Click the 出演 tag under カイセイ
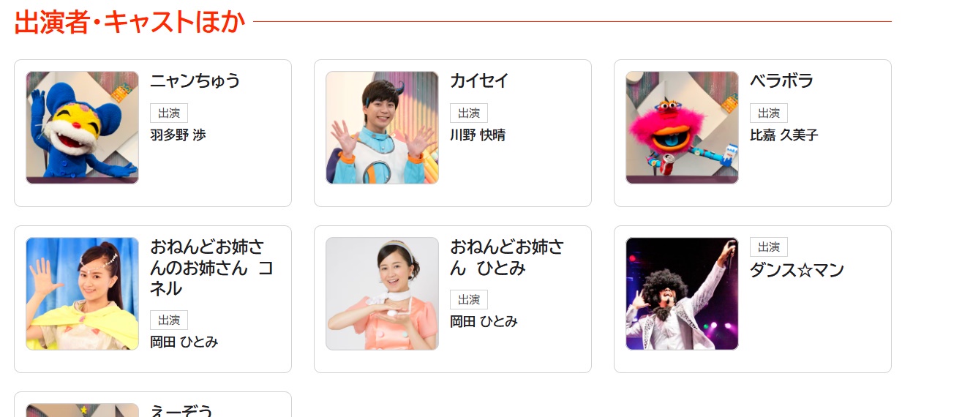 [x=469, y=113]
